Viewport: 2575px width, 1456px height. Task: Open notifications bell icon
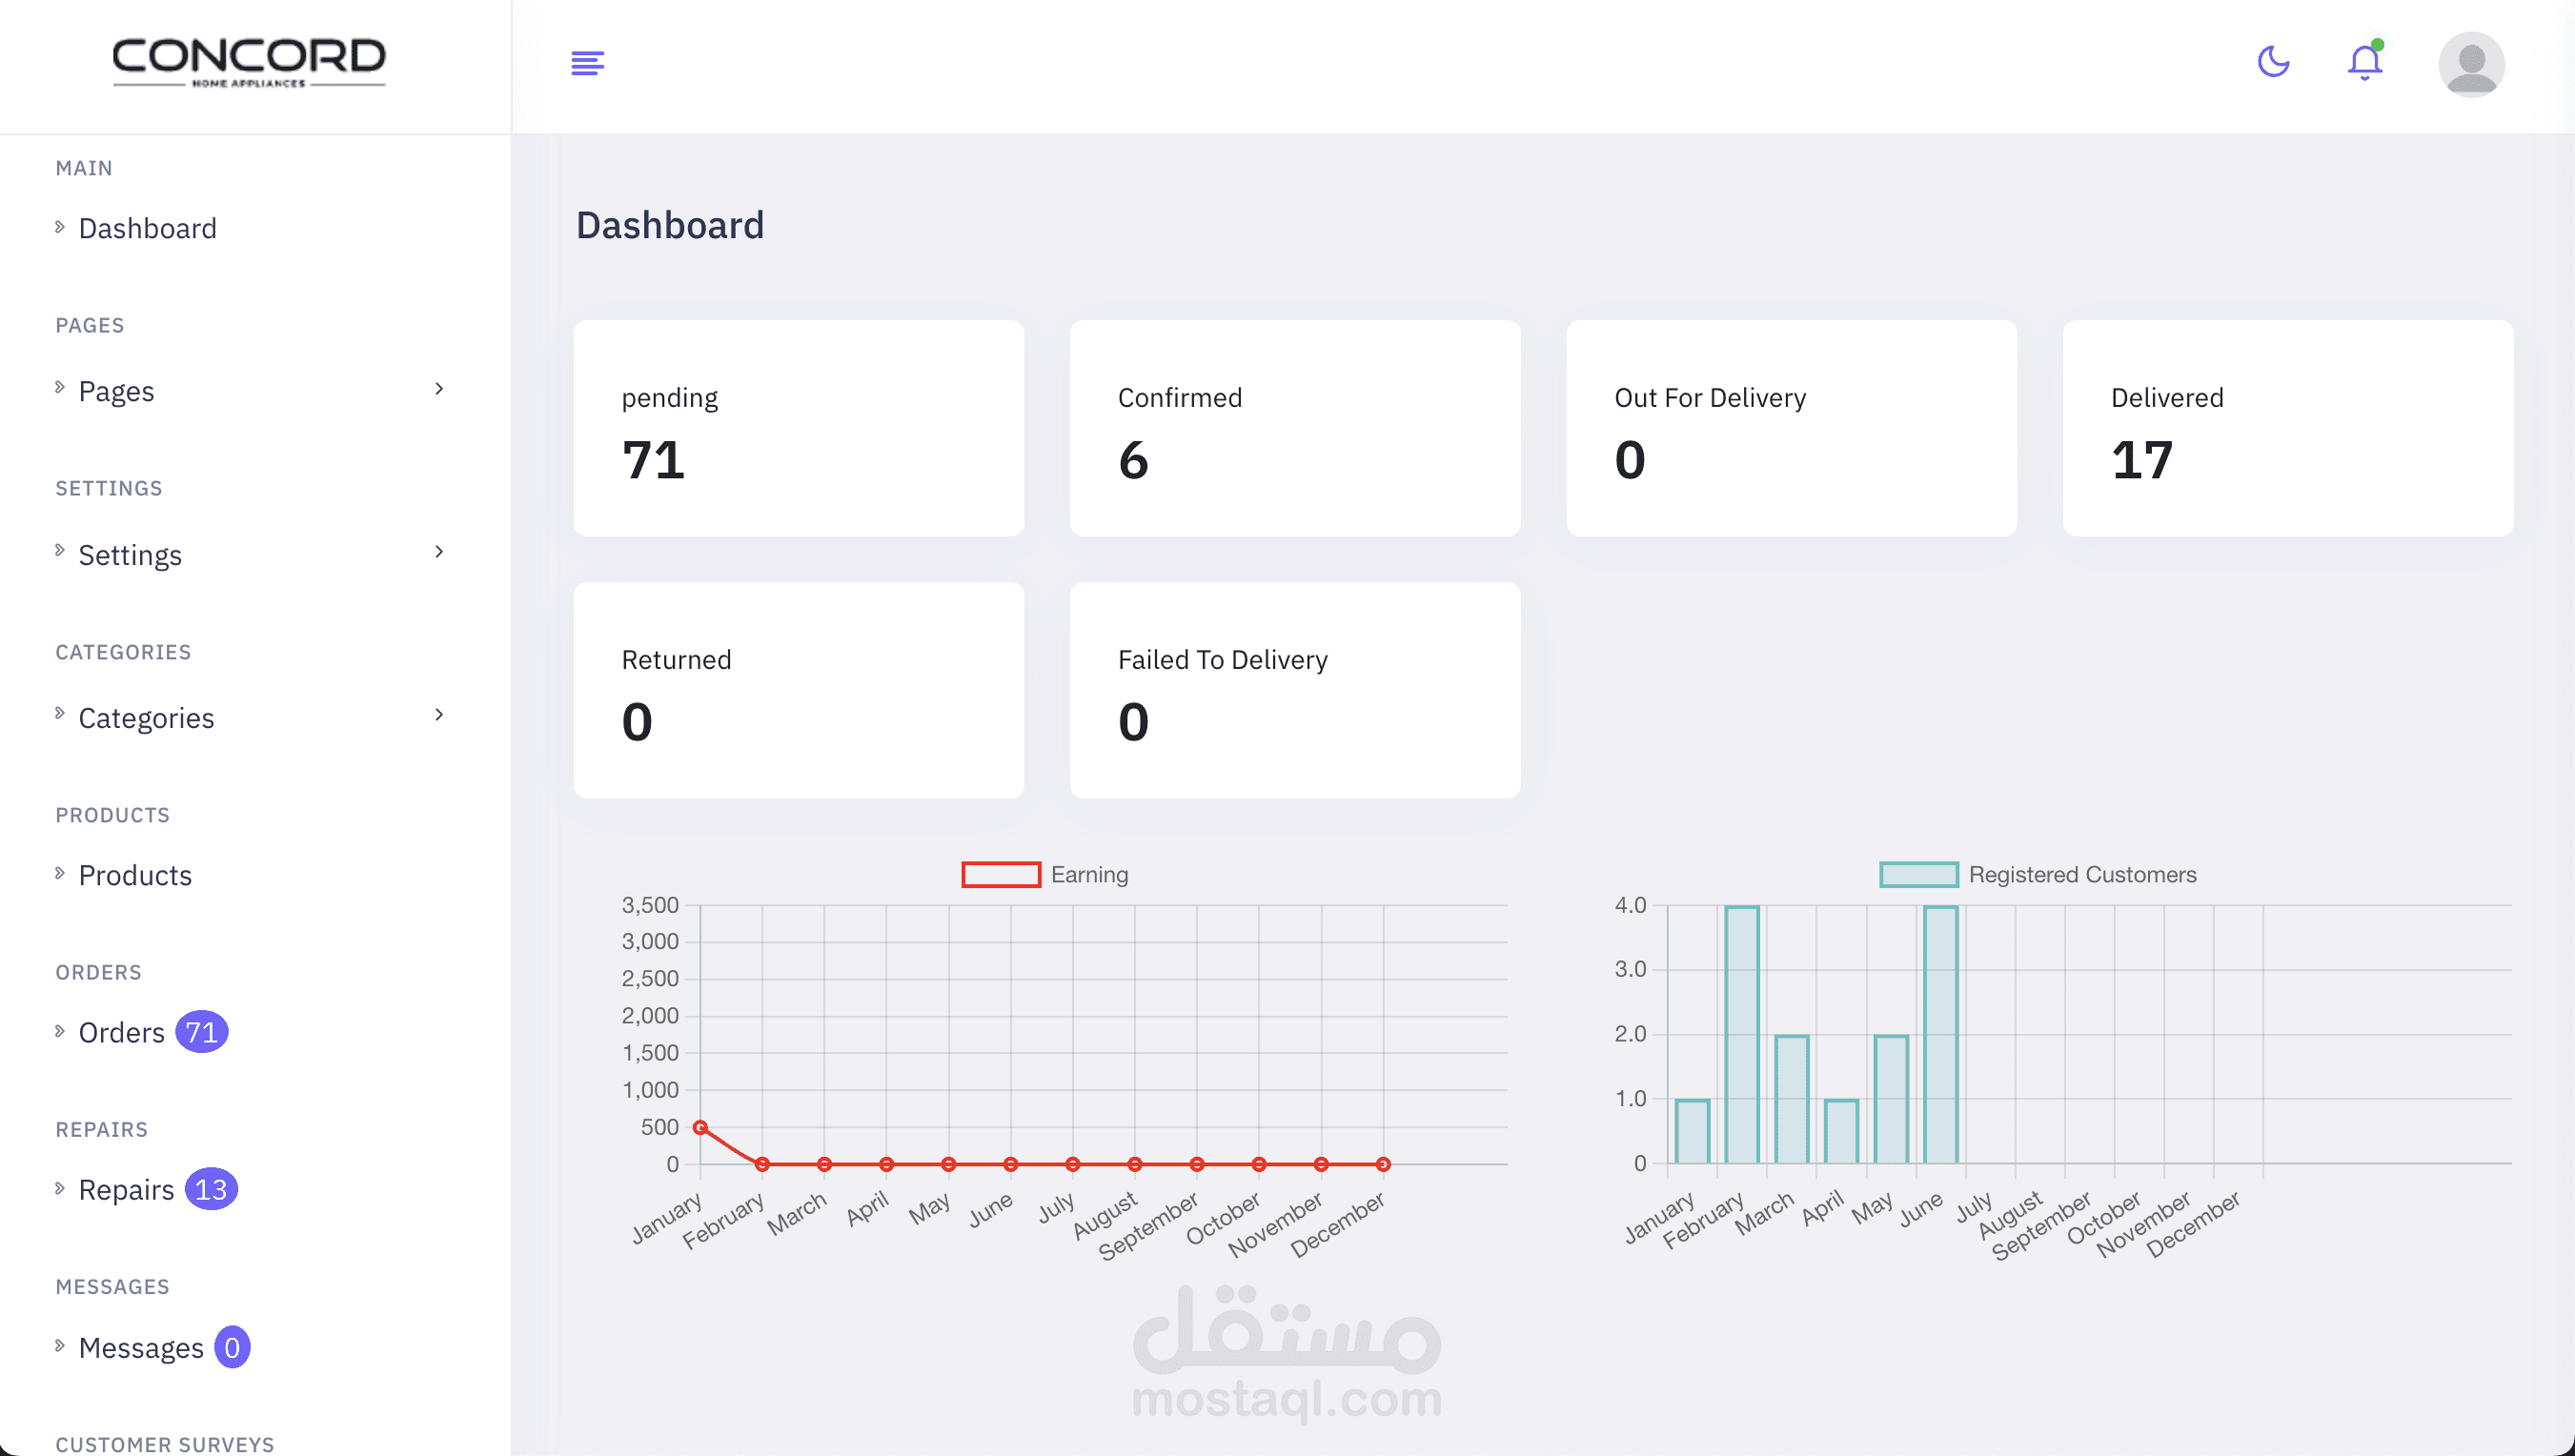tap(2364, 63)
